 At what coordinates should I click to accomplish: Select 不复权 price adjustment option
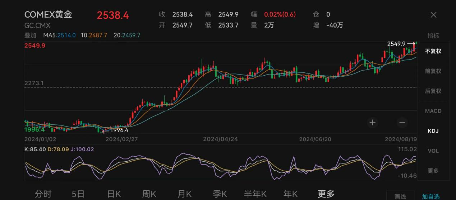(433, 51)
